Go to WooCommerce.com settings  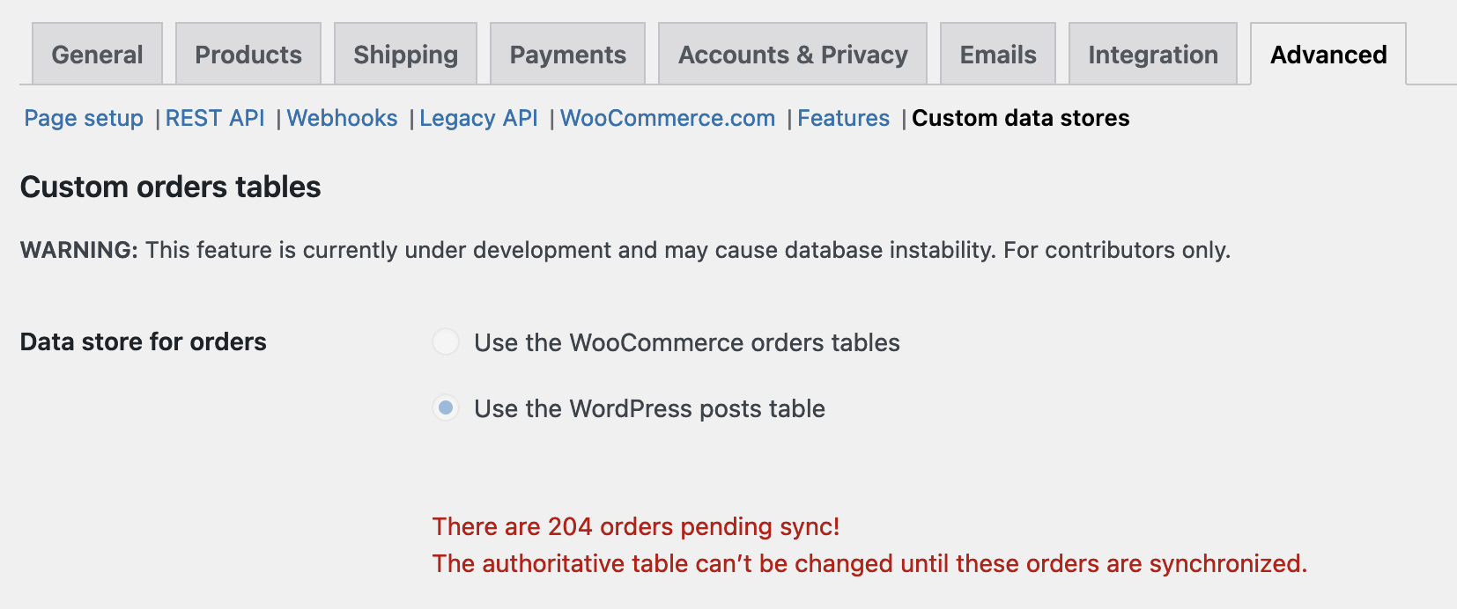667,118
